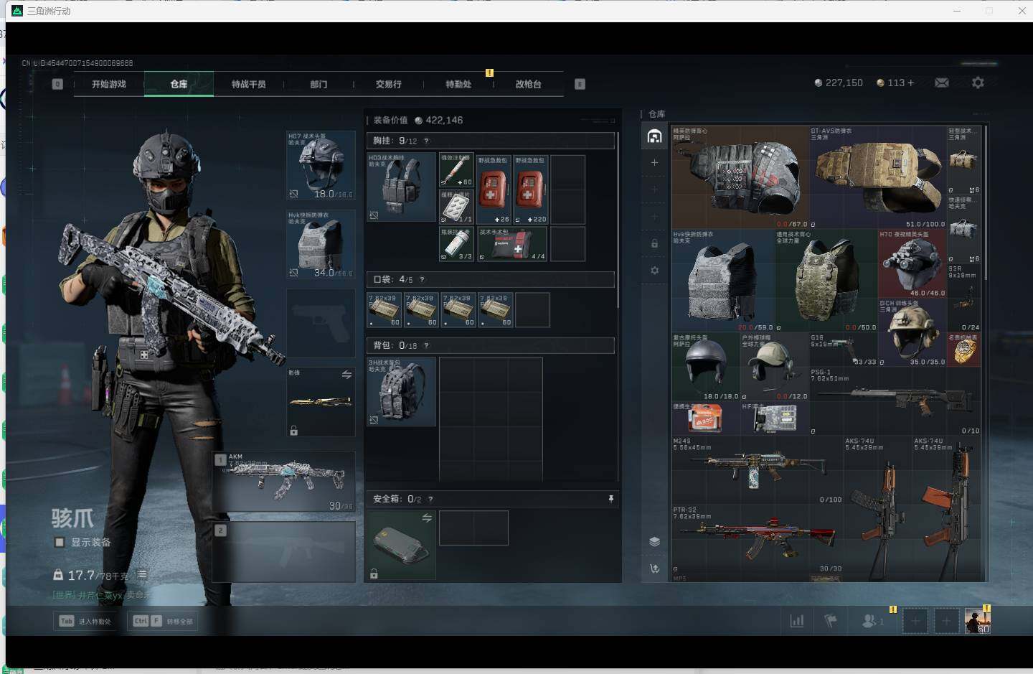Select the H70 night vision helmet
The width and height of the screenshot is (1033, 674).
912,263
